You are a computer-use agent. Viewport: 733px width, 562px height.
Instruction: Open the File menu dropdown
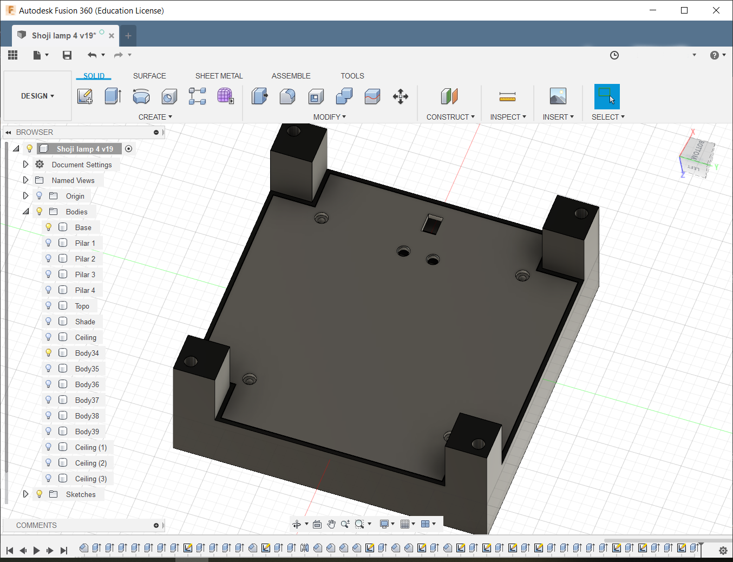coord(41,55)
